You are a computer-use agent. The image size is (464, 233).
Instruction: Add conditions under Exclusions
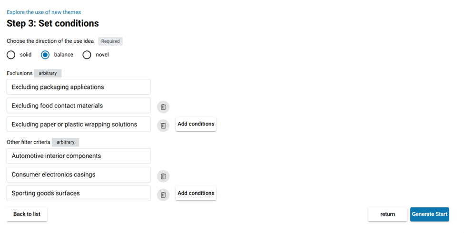tap(196, 124)
